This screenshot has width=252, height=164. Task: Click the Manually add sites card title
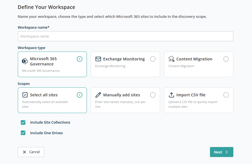(121, 95)
